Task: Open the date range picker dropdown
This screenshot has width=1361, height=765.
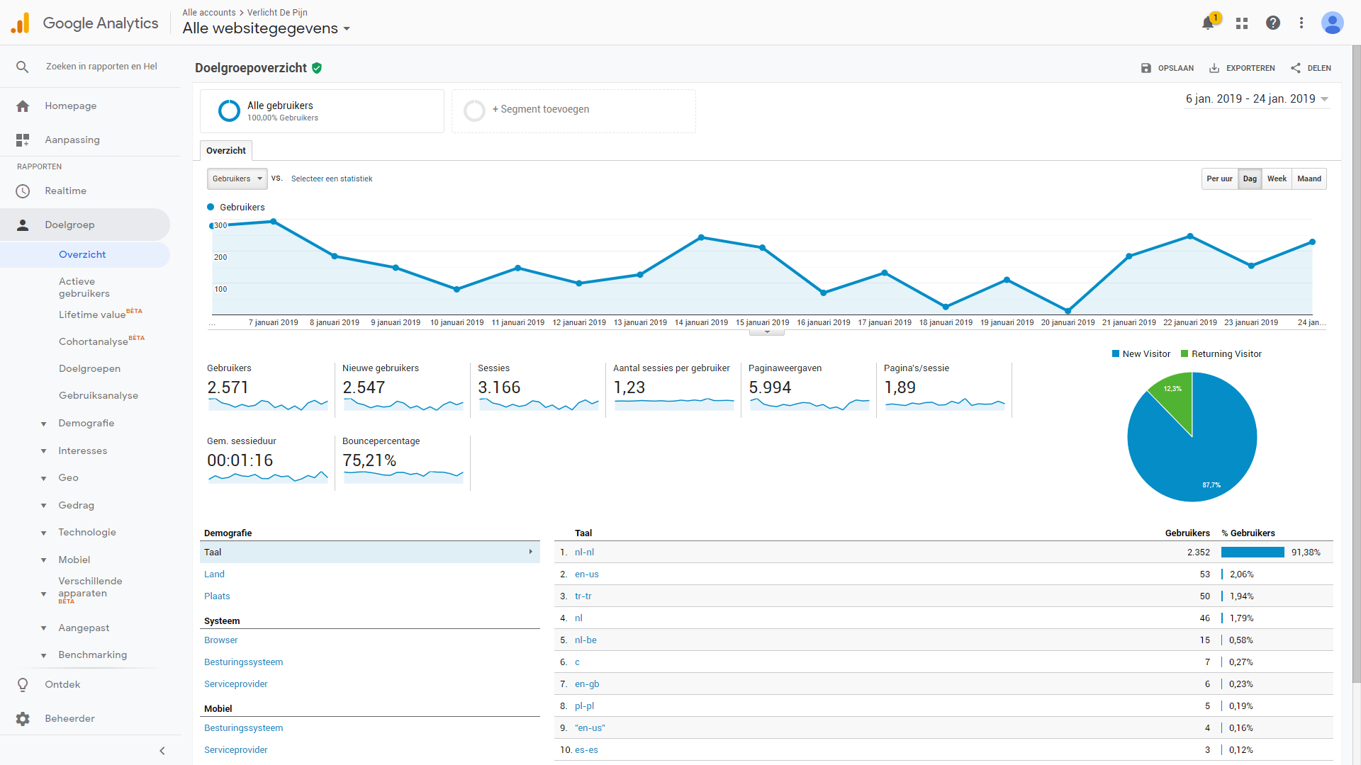Action: click(x=1258, y=99)
